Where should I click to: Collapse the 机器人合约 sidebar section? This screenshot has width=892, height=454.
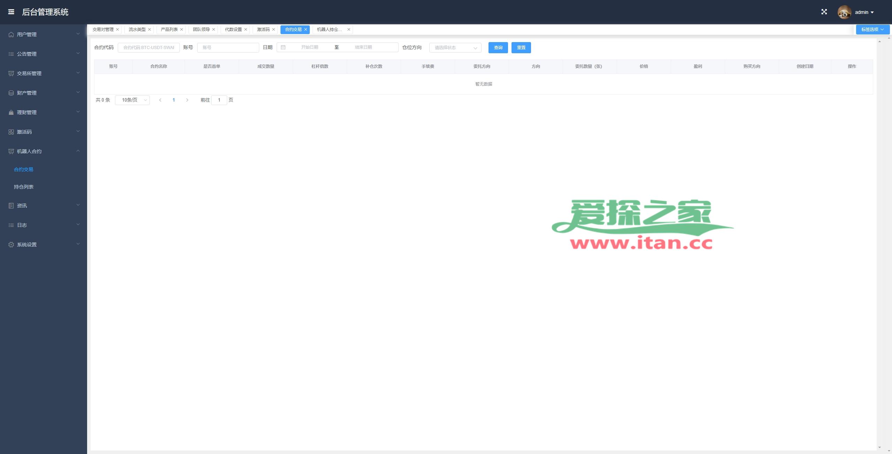point(44,151)
